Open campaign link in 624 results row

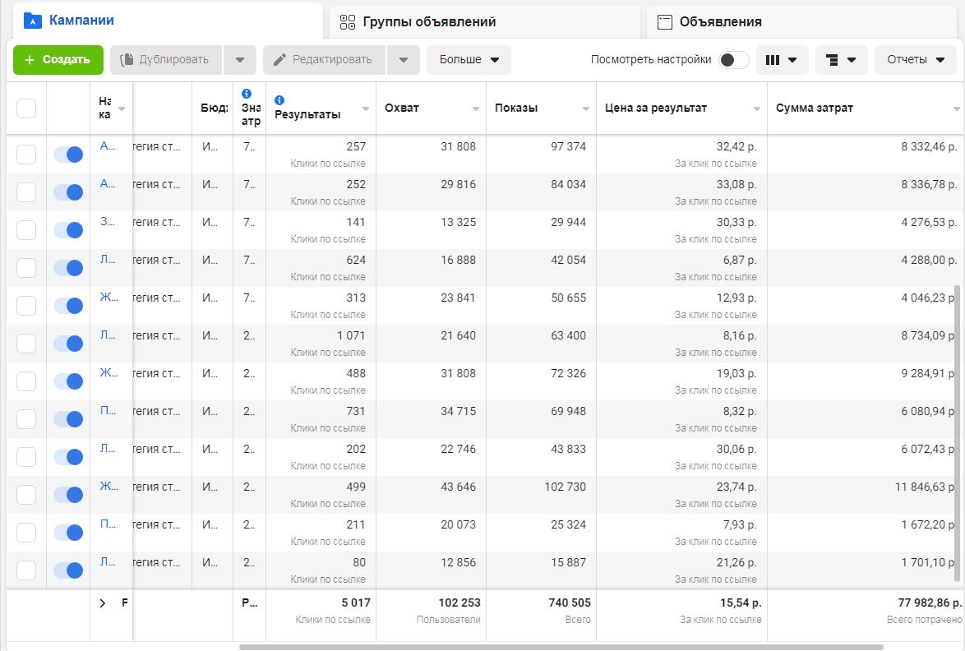pyautogui.click(x=108, y=259)
